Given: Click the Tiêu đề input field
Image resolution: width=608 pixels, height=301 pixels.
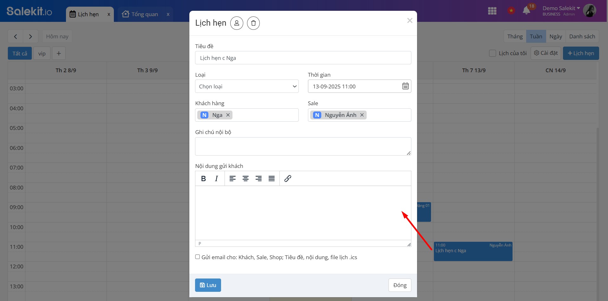Looking at the screenshot, I should (x=303, y=58).
